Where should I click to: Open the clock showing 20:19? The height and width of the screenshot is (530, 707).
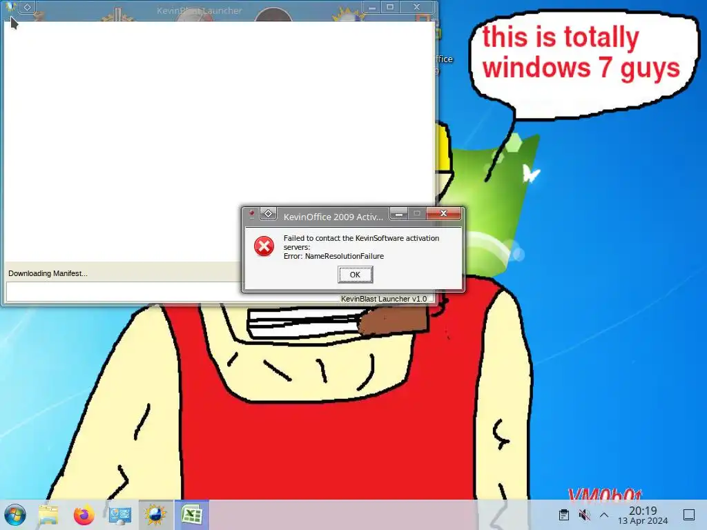[x=643, y=515]
